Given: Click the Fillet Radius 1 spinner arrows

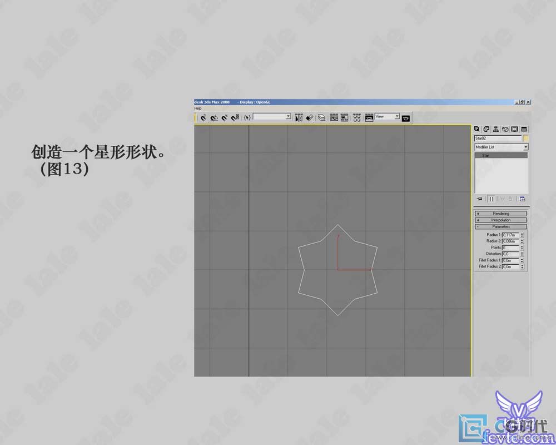Looking at the screenshot, I should [x=522, y=260].
